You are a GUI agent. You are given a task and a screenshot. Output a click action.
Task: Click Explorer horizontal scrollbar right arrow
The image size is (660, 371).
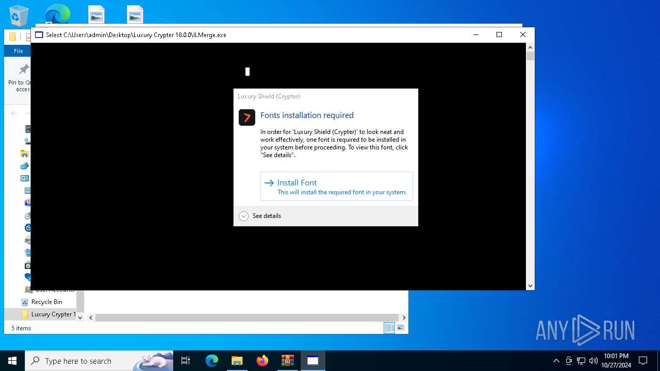[x=404, y=317]
